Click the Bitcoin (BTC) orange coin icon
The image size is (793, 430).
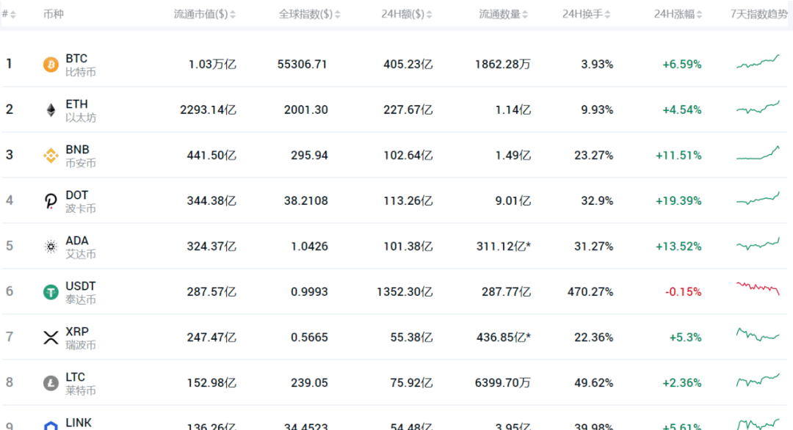51,65
